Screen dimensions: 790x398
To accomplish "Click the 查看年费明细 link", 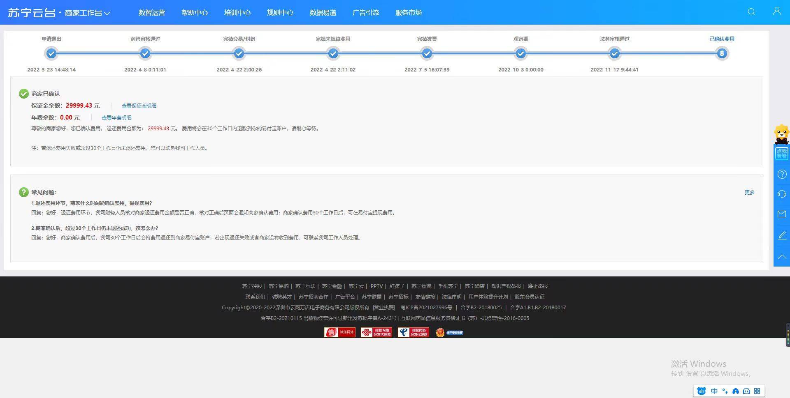I will pyautogui.click(x=116, y=117).
